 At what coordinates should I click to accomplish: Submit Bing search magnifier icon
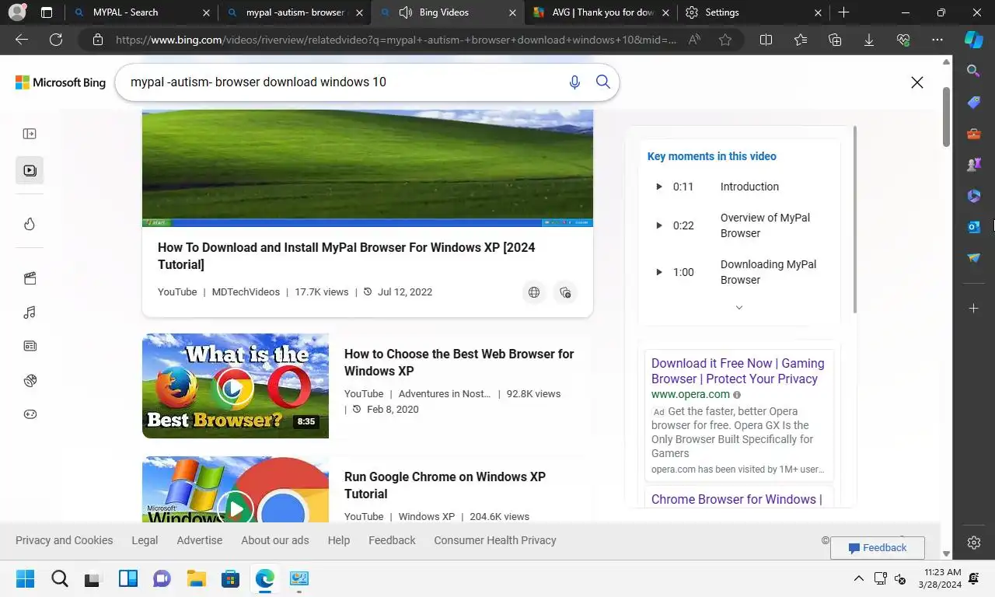pyautogui.click(x=603, y=82)
